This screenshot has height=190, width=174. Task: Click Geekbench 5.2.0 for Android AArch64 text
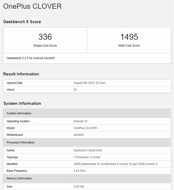pos(30,58)
